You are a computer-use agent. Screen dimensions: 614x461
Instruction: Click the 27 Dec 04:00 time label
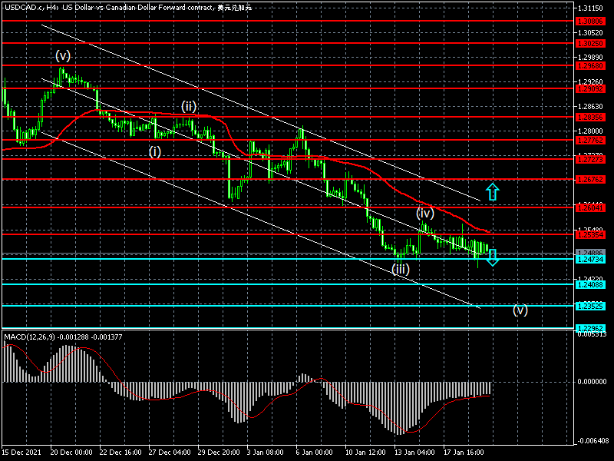pos(170,452)
